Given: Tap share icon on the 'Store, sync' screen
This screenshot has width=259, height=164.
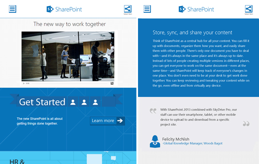Looking at the screenshot, I should tap(249, 9).
